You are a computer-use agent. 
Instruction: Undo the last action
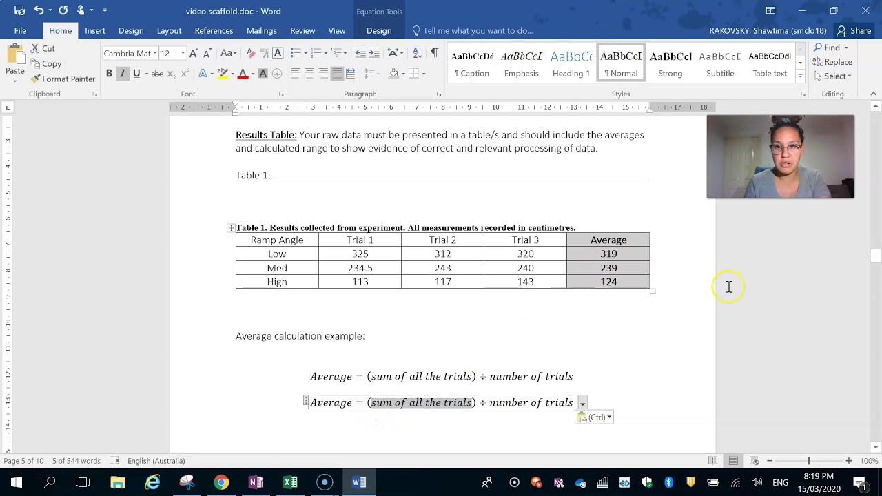pyautogui.click(x=39, y=10)
